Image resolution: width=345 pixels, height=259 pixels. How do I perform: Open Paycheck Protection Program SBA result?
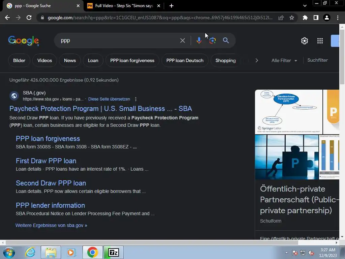coord(100,109)
